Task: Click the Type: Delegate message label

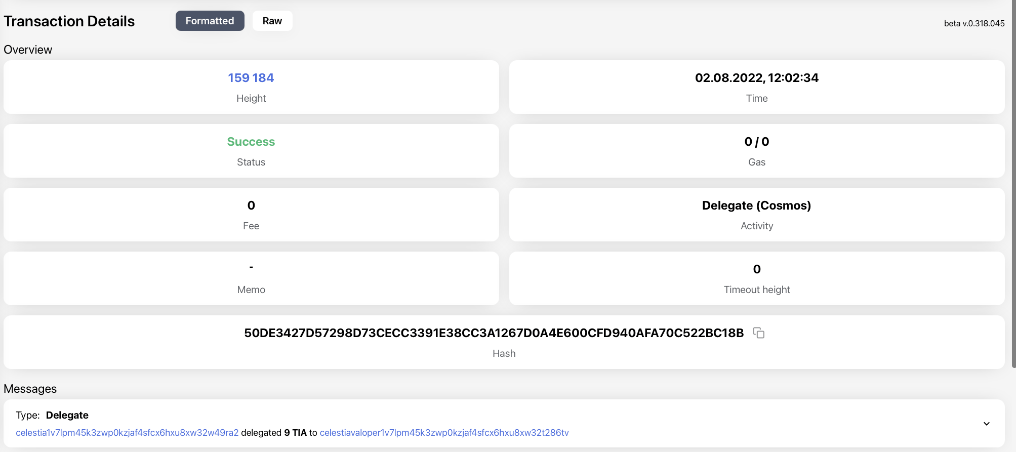Action: tap(52, 415)
